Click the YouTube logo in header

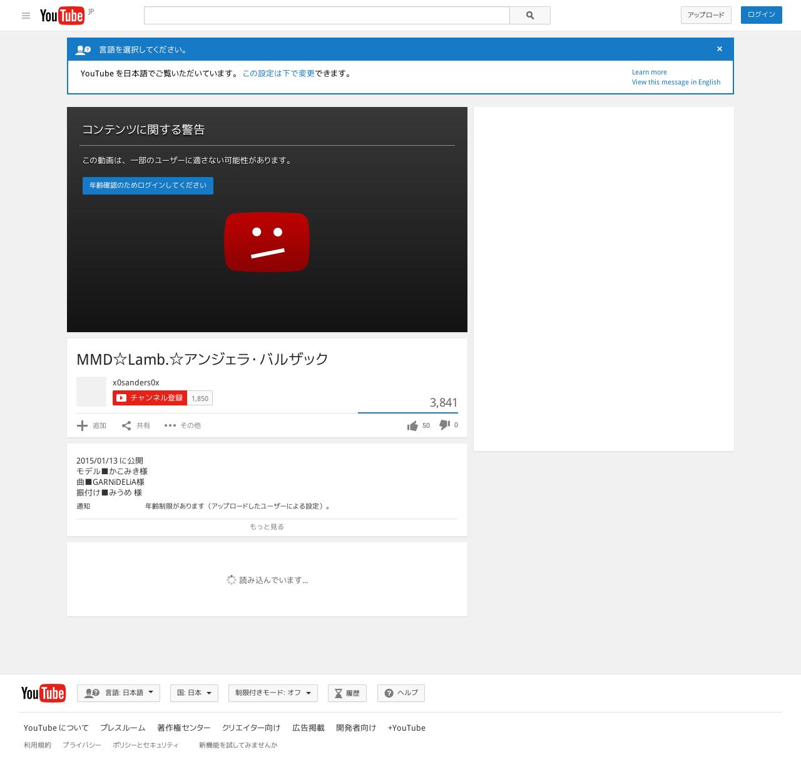(62, 16)
